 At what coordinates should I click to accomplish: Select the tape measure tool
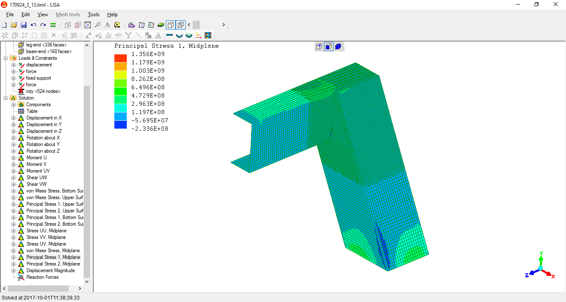click(x=117, y=25)
